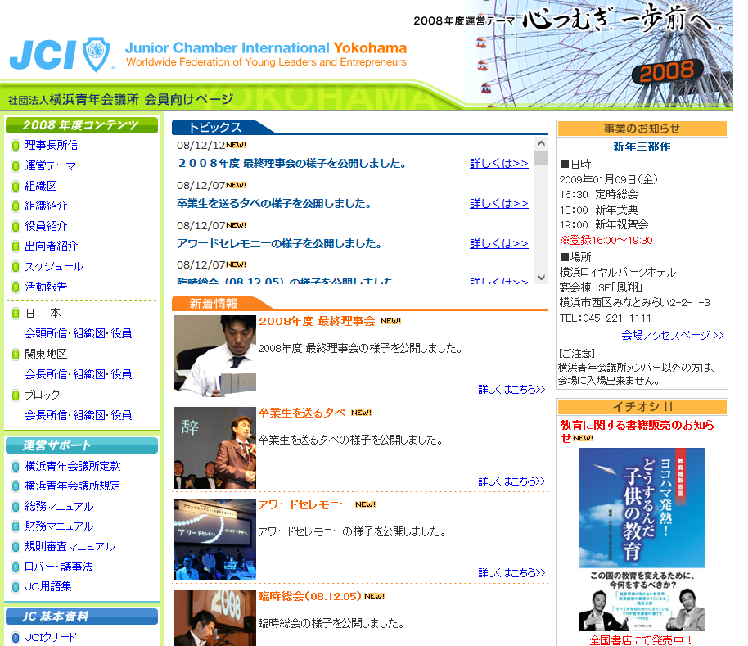Image resolution: width=748 pixels, height=646 pixels.
Task: Open 総務マニュアル link
Action: pyautogui.click(x=59, y=506)
